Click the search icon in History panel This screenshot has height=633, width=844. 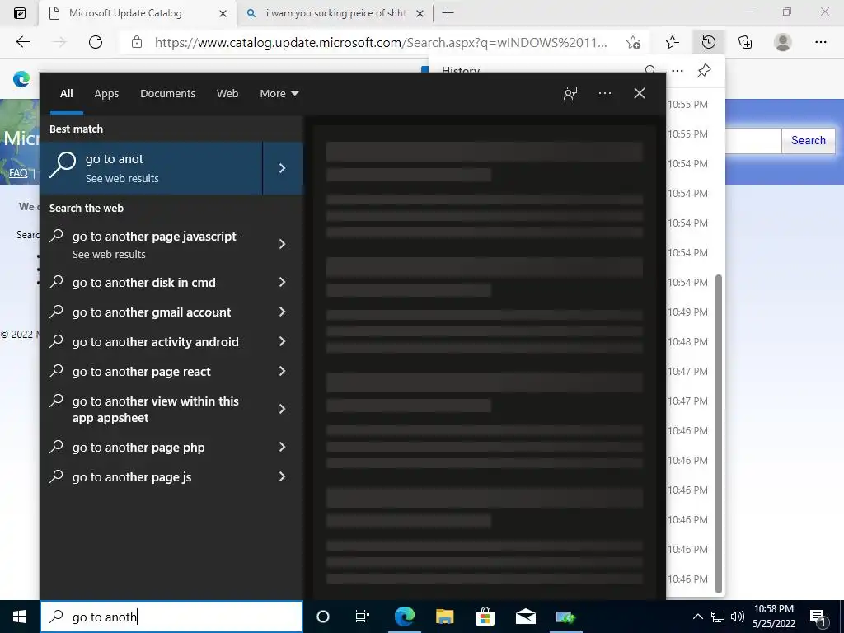pyautogui.click(x=650, y=70)
